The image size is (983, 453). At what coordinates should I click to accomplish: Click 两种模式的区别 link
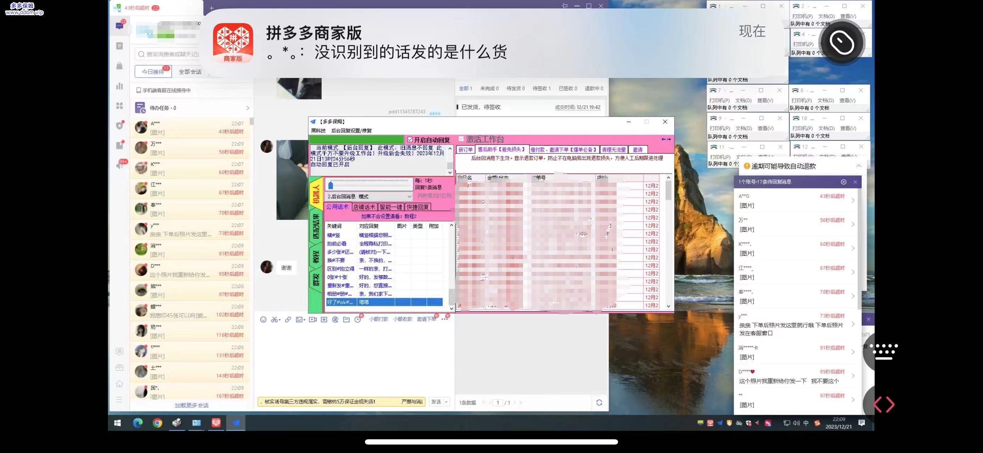tap(434, 196)
